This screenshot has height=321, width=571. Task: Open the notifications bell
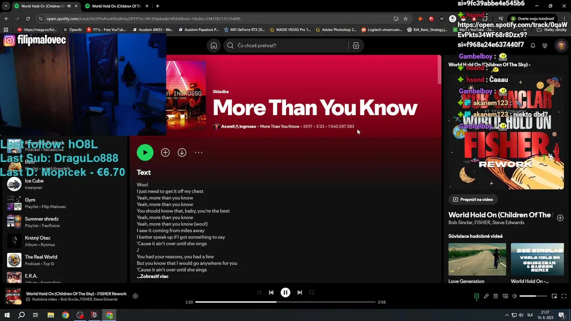[533, 45]
